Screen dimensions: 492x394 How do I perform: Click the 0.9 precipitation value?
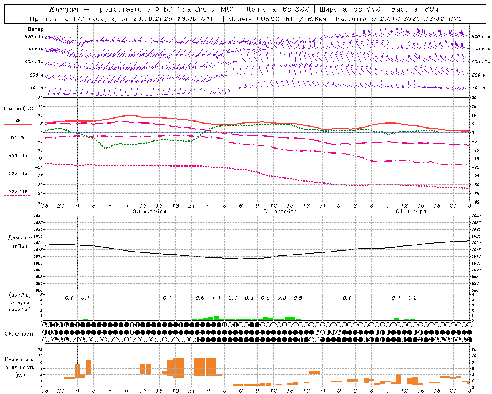265,298
